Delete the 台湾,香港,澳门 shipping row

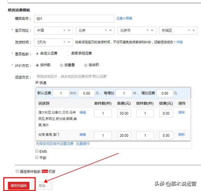click(182, 134)
